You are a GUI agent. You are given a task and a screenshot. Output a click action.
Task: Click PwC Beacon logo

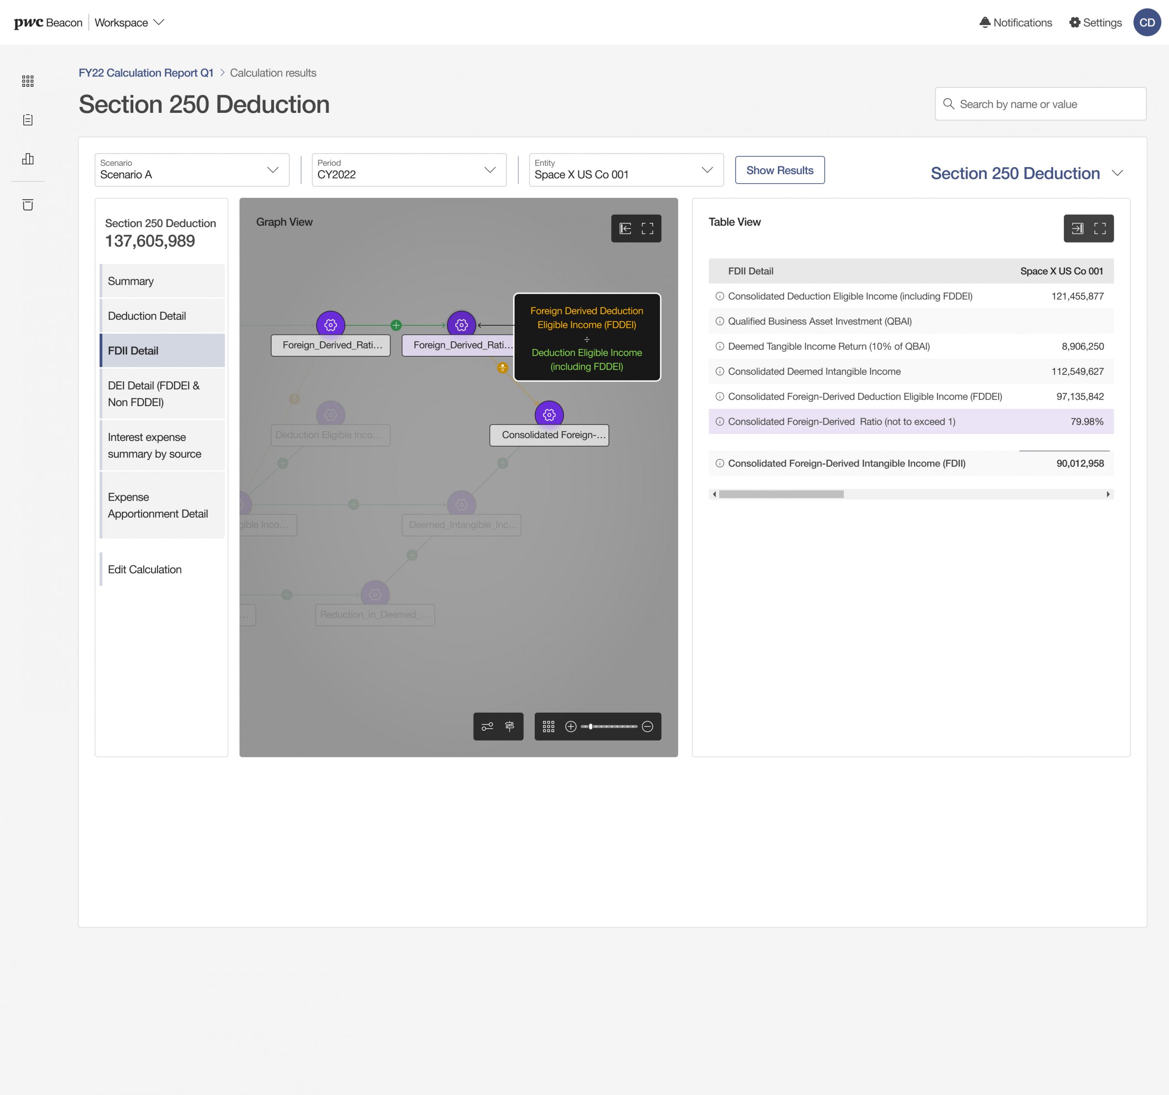(48, 22)
